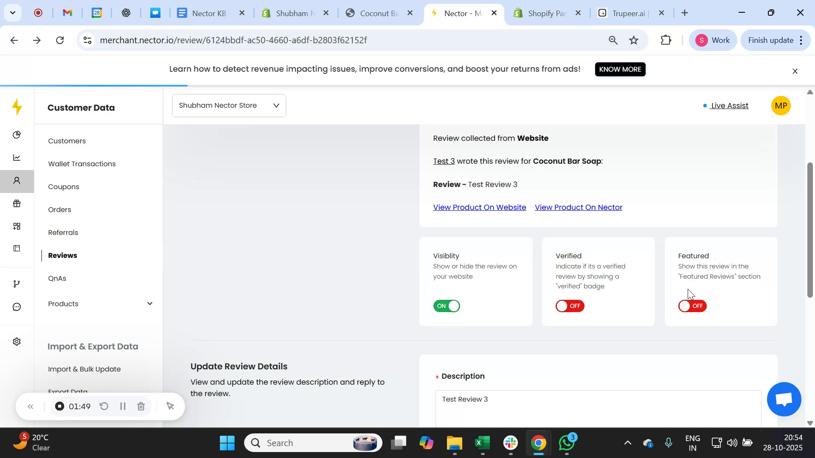The height and width of the screenshot is (458, 815).
Task: Open the View Product On Website link
Action: (x=479, y=207)
